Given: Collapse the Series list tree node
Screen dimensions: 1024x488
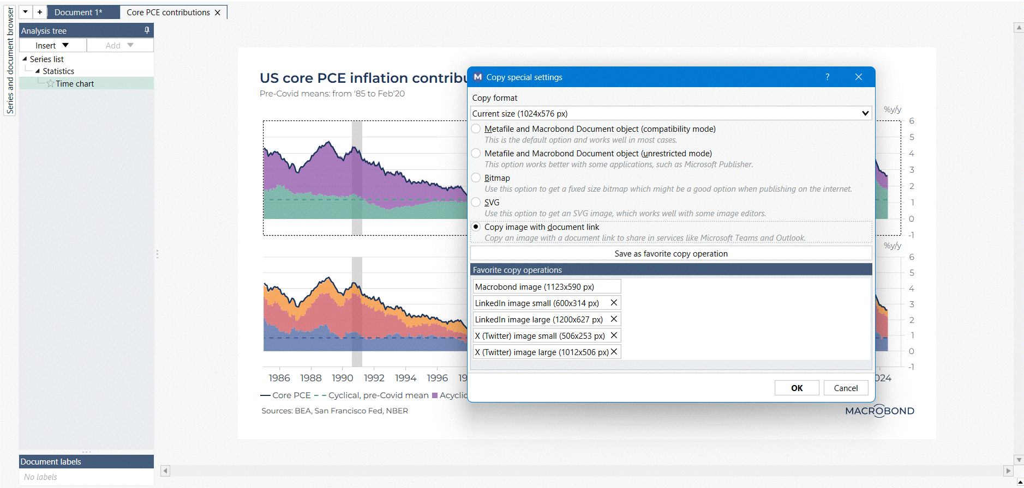Looking at the screenshot, I should [25, 59].
